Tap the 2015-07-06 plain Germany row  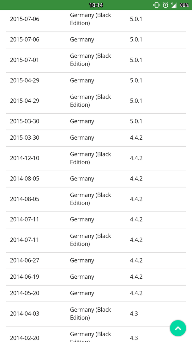96,40
